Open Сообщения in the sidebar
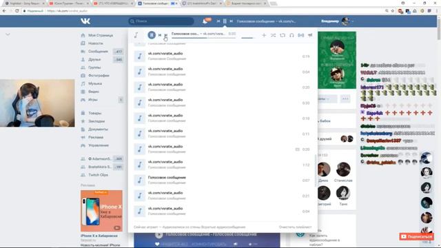The image size is (441, 248). click(x=97, y=52)
